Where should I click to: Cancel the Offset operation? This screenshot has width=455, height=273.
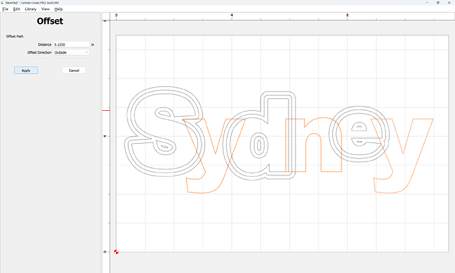point(74,70)
